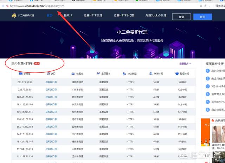Click the 12分钟前 verification time cell
225x163 pixels.
[182, 90]
